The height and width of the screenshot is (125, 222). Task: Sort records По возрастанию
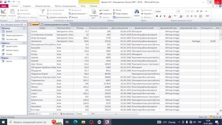click(x=55, y=10)
